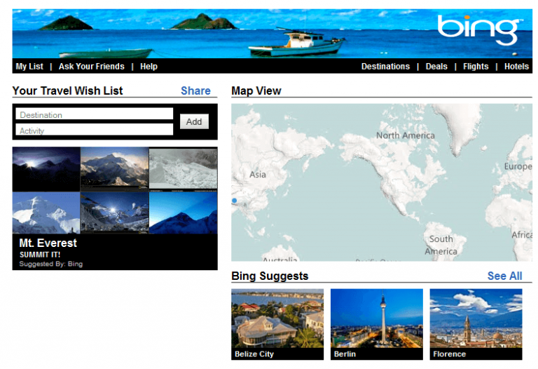Click the Map View heading
This screenshot has height=369, width=538.
click(256, 90)
